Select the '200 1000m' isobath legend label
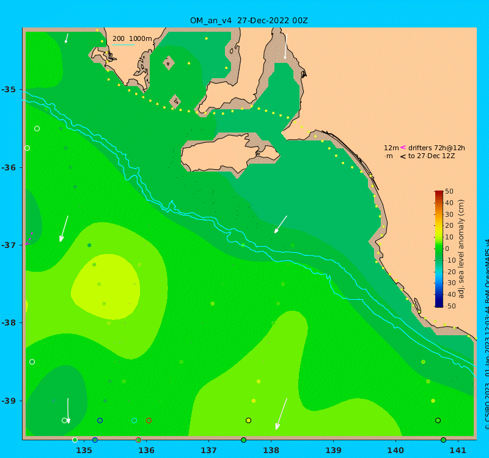The image size is (489, 458). (x=132, y=38)
